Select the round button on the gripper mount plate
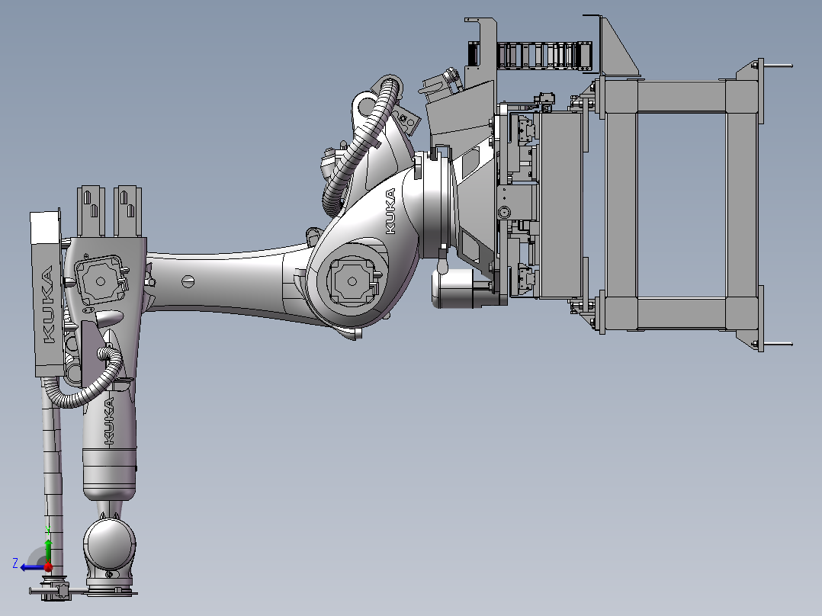This screenshot has height=616, width=822. pos(504,213)
